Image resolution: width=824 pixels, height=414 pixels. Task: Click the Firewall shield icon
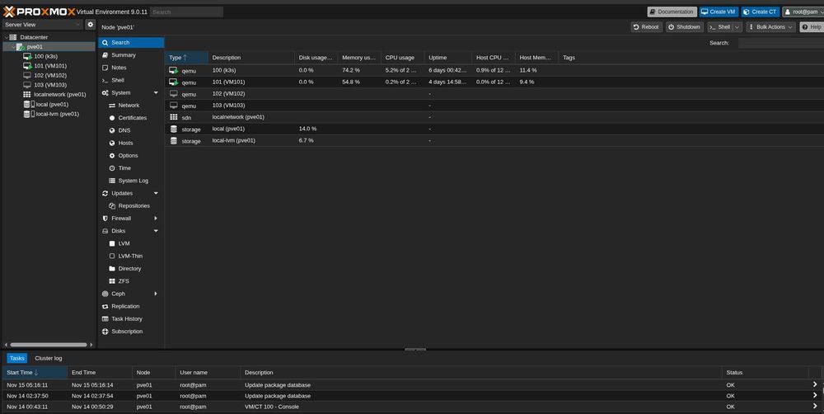(105, 219)
